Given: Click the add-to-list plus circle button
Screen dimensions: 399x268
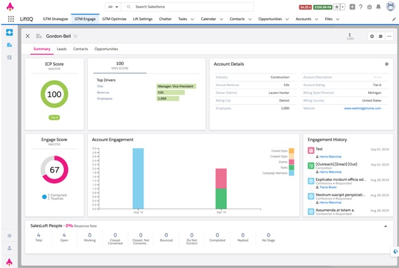Looking at the screenshot, I should tap(372, 36).
